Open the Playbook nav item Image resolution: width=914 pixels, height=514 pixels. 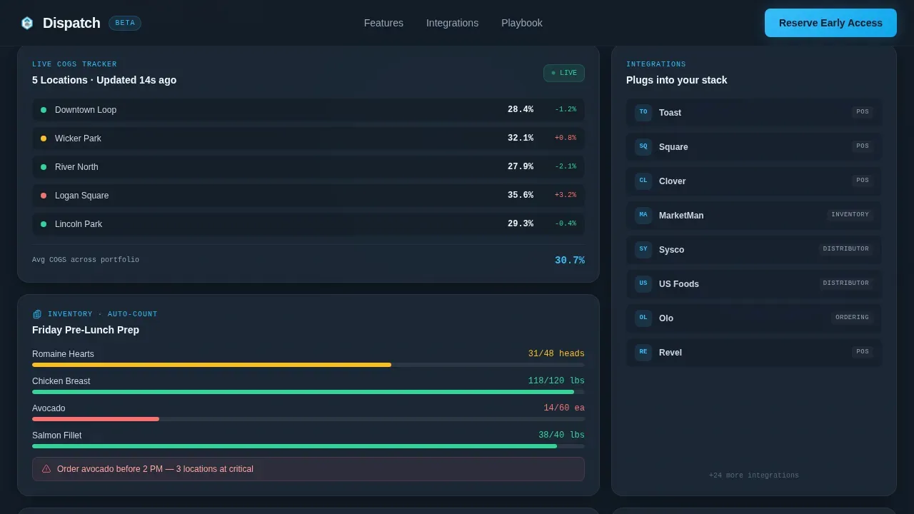click(x=522, y=23)
